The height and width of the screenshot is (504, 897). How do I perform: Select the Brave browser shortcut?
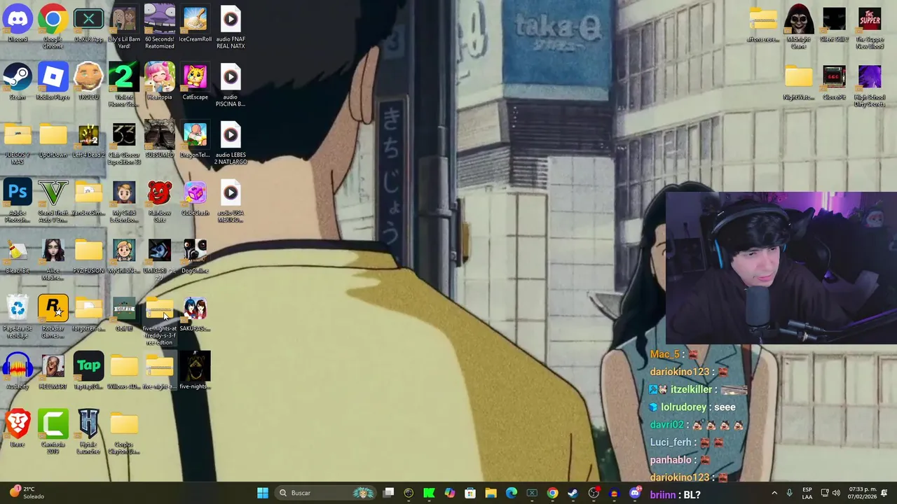(18, 429)
